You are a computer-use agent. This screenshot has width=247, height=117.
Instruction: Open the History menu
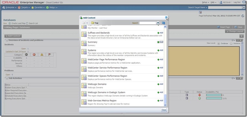point(52,7)
